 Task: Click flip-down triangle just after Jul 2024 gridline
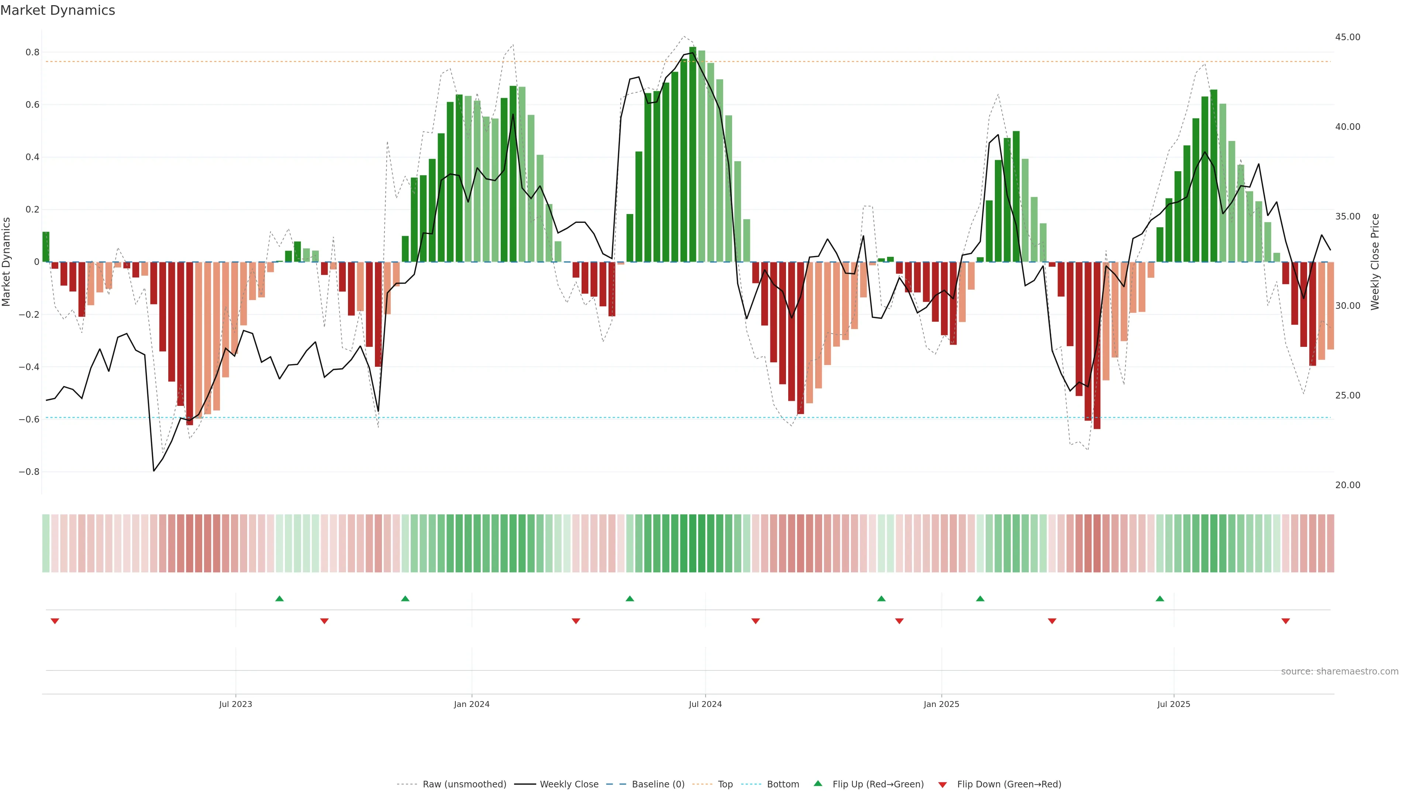pyautogui.click(x=756, y=621)
